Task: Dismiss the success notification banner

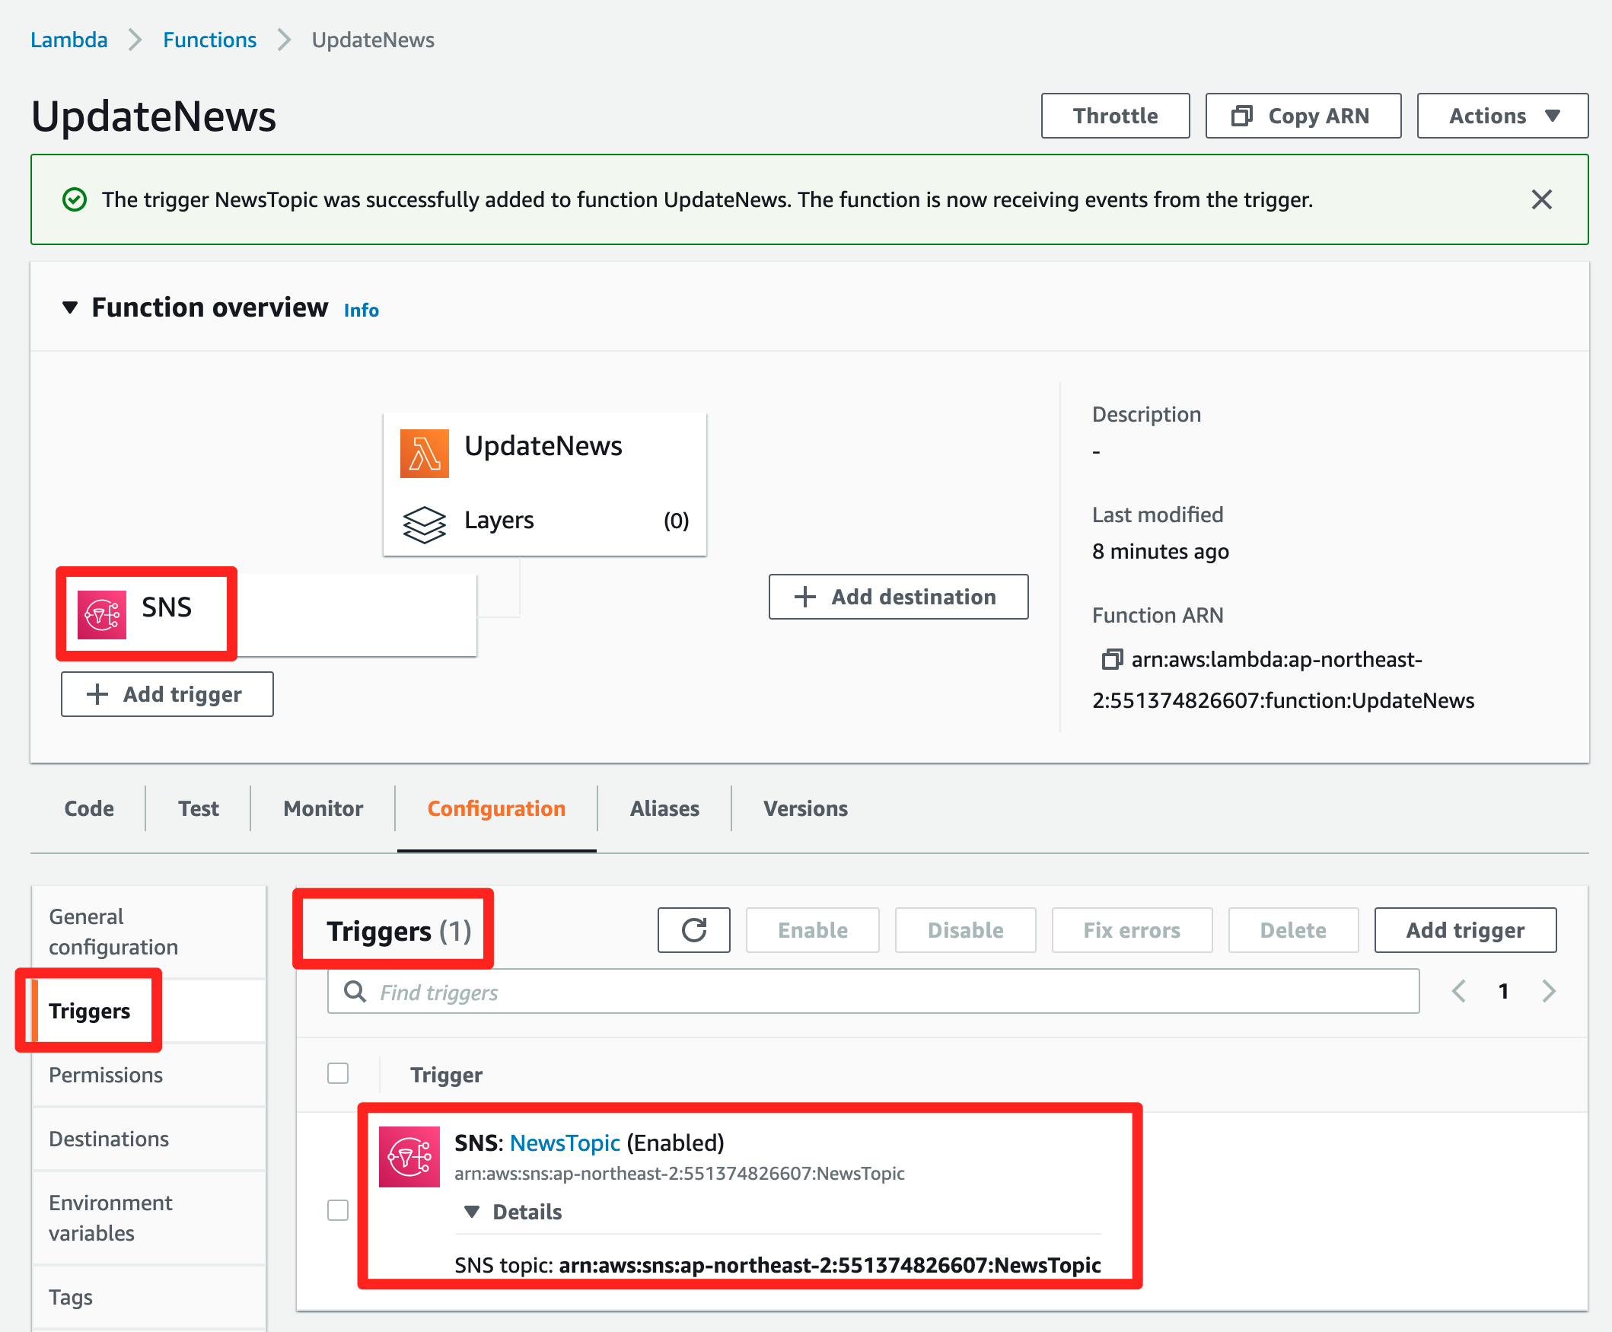Action: 1541,199
